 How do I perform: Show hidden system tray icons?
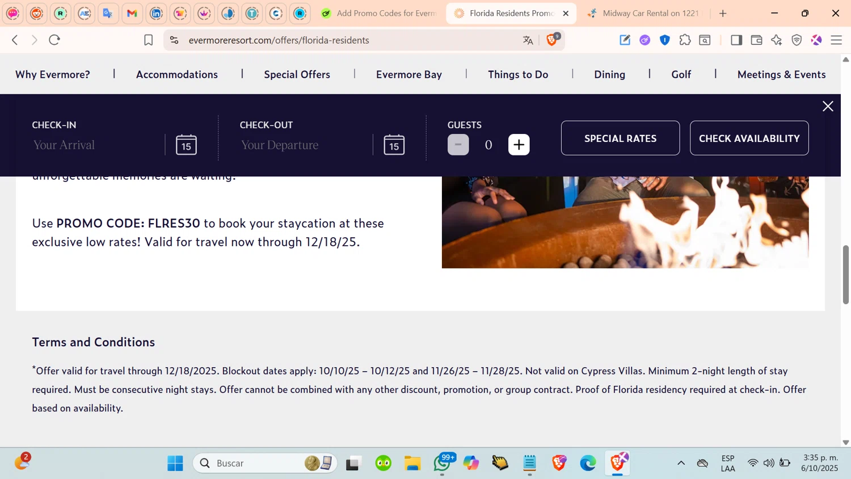click(x=681, y=463)
